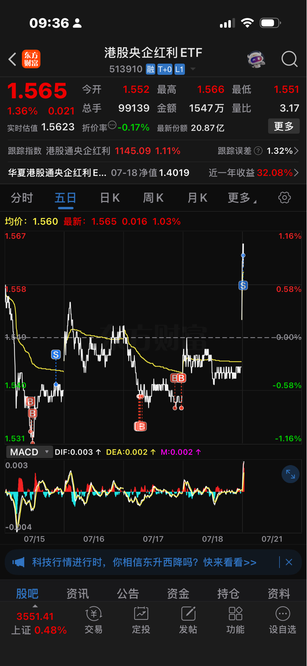Image resolution: width=307 pixels, height=666 pixels.
Task: Tap the 实时估值 1.5623 value
Action: pyautogui.click(x=58, y=127)
